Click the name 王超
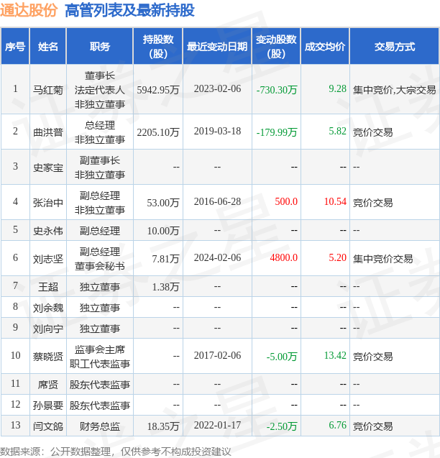This screenshot has height=458, width=440. 48,287
